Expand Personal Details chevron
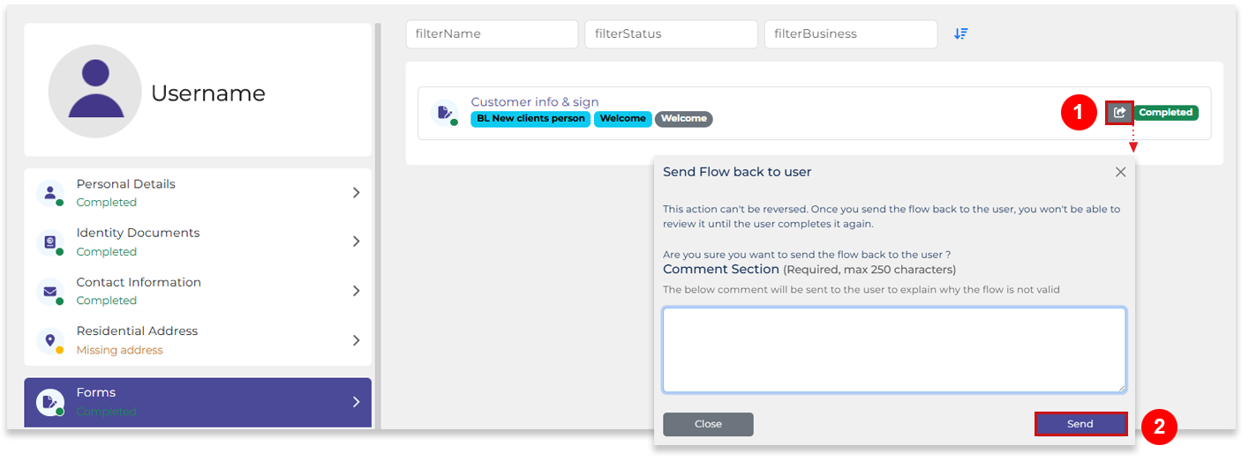The height and width of the screenshot is (468, 1249). (357, 192)
